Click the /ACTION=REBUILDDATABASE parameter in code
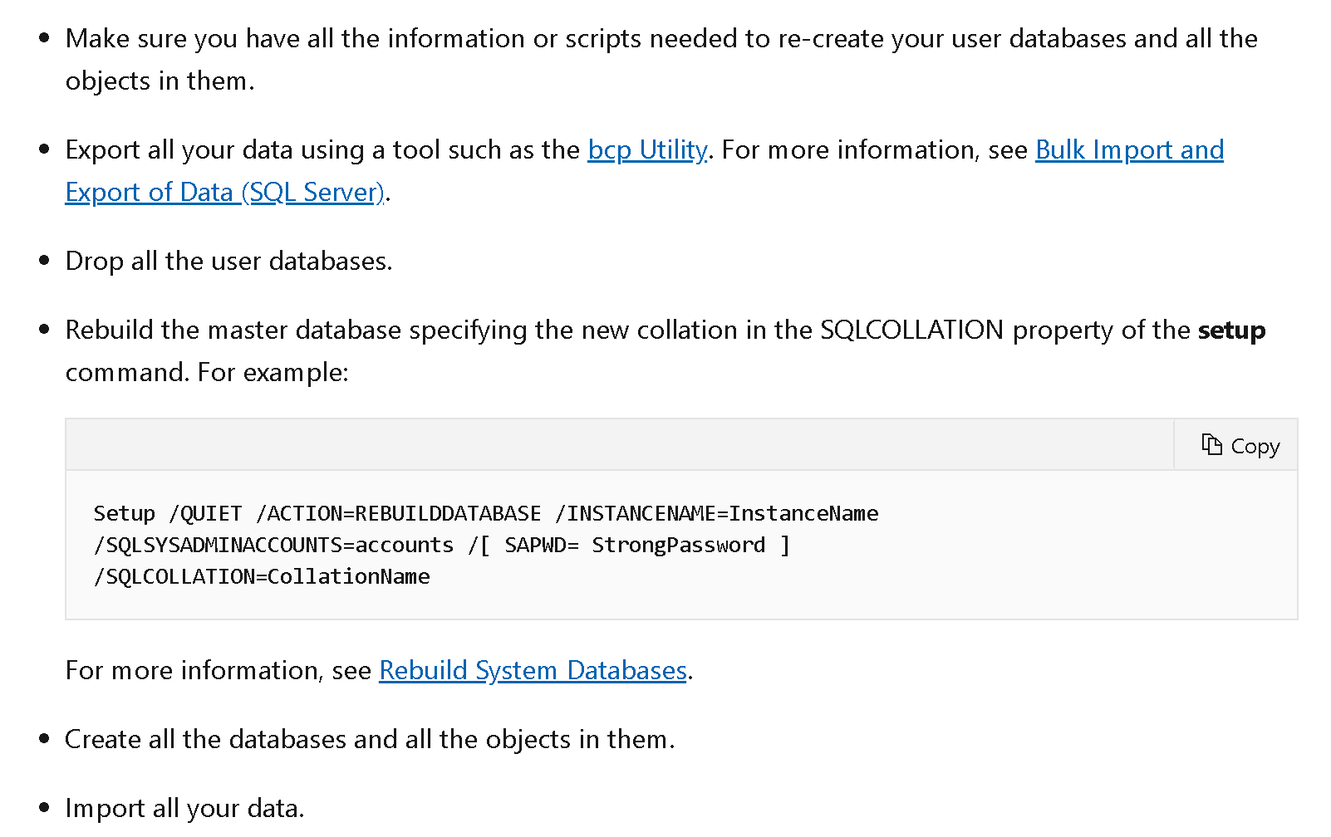Viewport: 1331px width, 837px height. (x=399, y=513)
